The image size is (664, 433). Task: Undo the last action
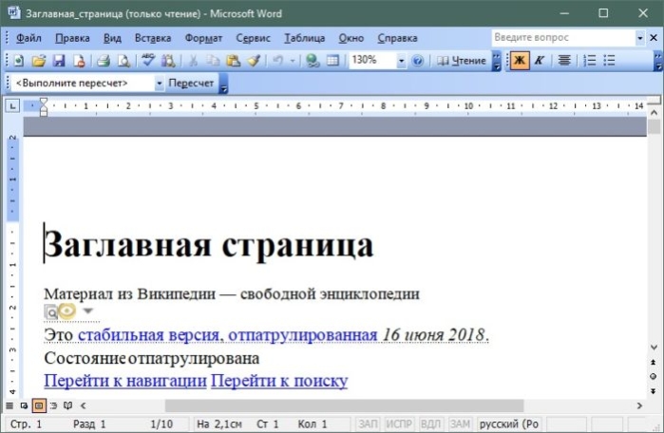pos(277,61)
